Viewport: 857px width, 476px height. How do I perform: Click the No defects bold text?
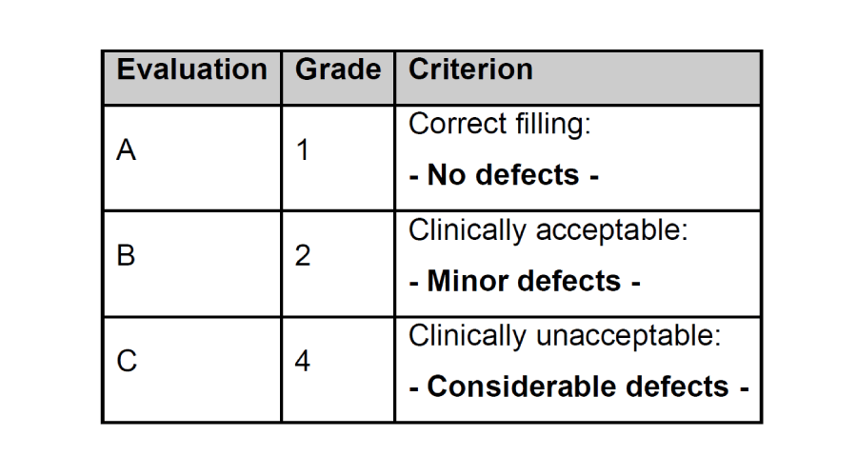(x=504, y=175)
